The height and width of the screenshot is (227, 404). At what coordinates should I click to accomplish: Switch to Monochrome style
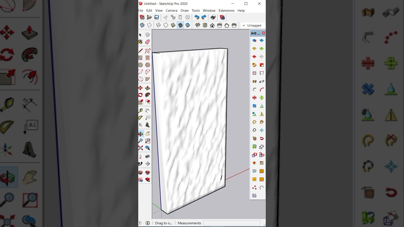click(188, 25)
